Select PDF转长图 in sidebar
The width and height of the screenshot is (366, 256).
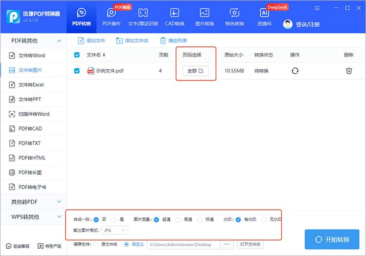coord(33,173)
